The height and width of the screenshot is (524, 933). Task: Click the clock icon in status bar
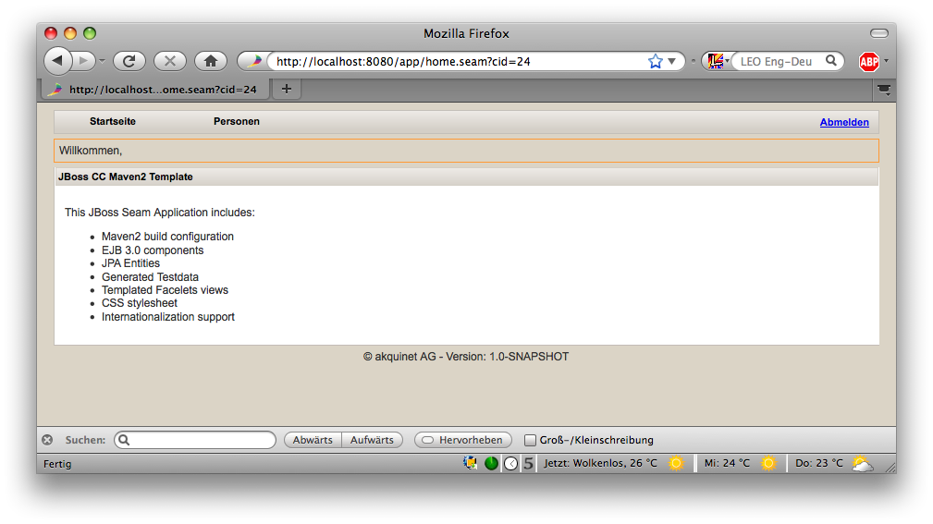point(510,463)
